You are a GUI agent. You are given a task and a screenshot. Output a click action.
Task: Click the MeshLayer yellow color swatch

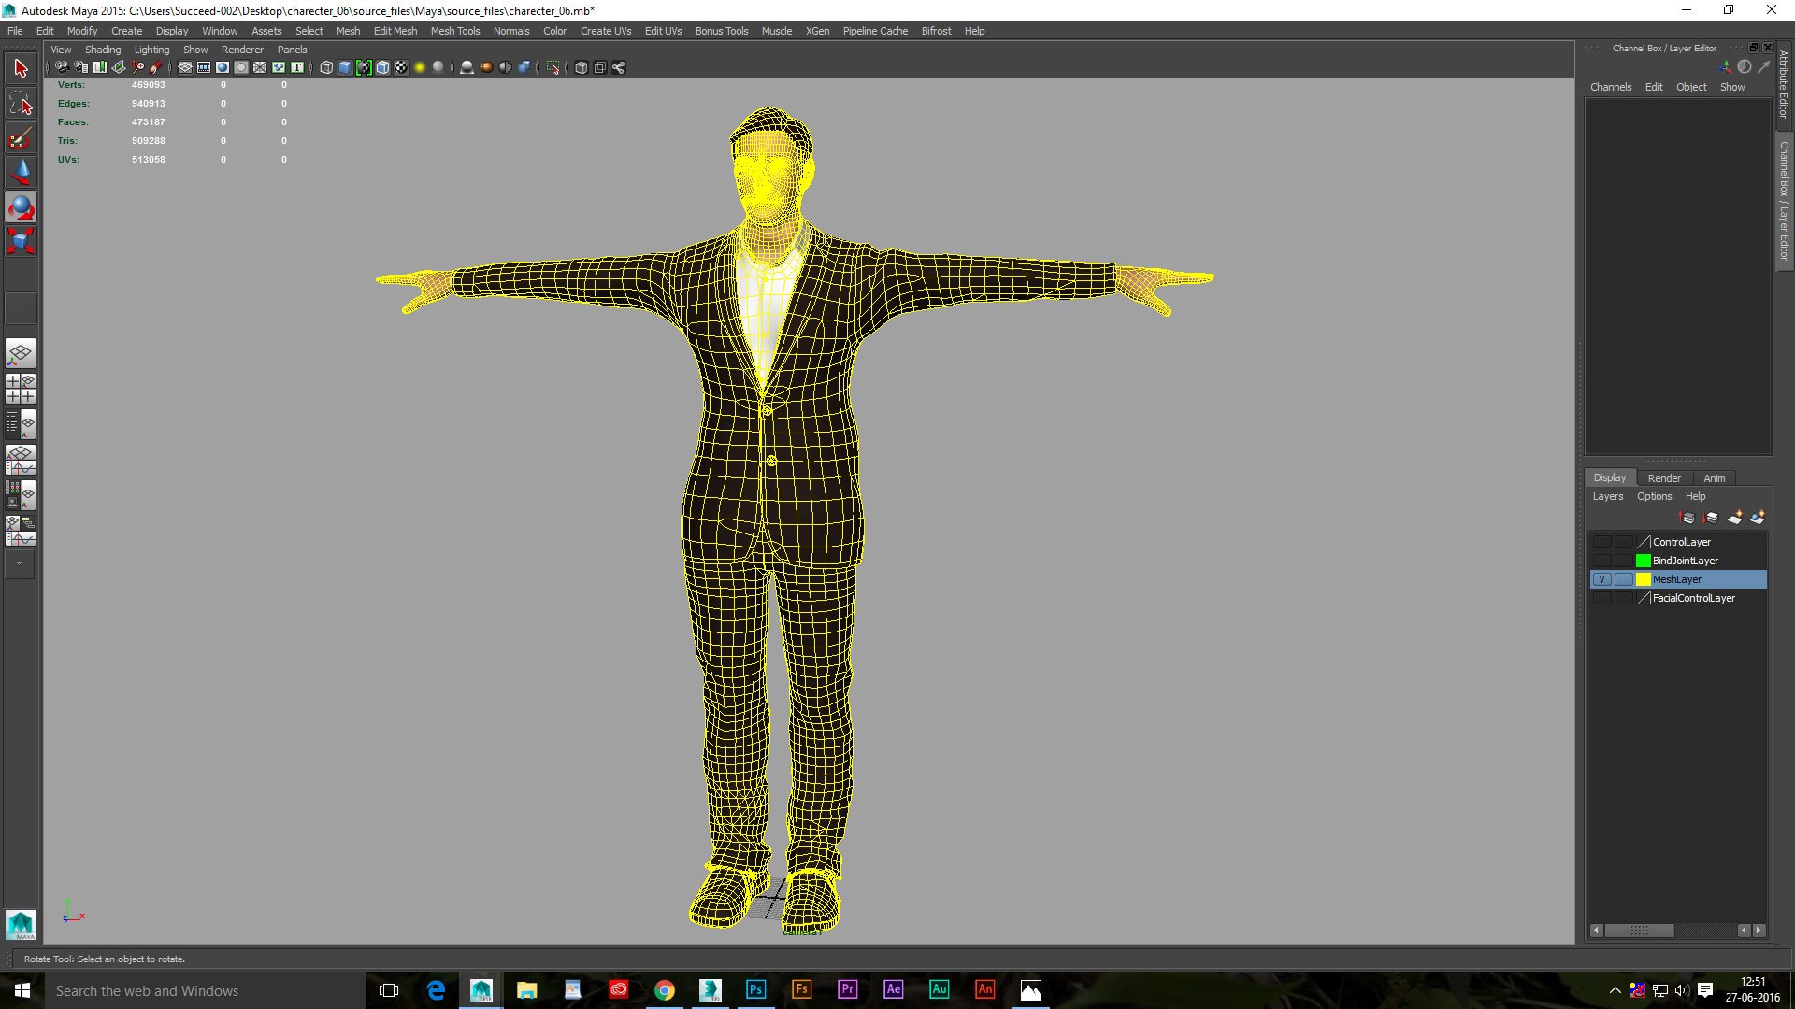click(x=1643, y=579)
